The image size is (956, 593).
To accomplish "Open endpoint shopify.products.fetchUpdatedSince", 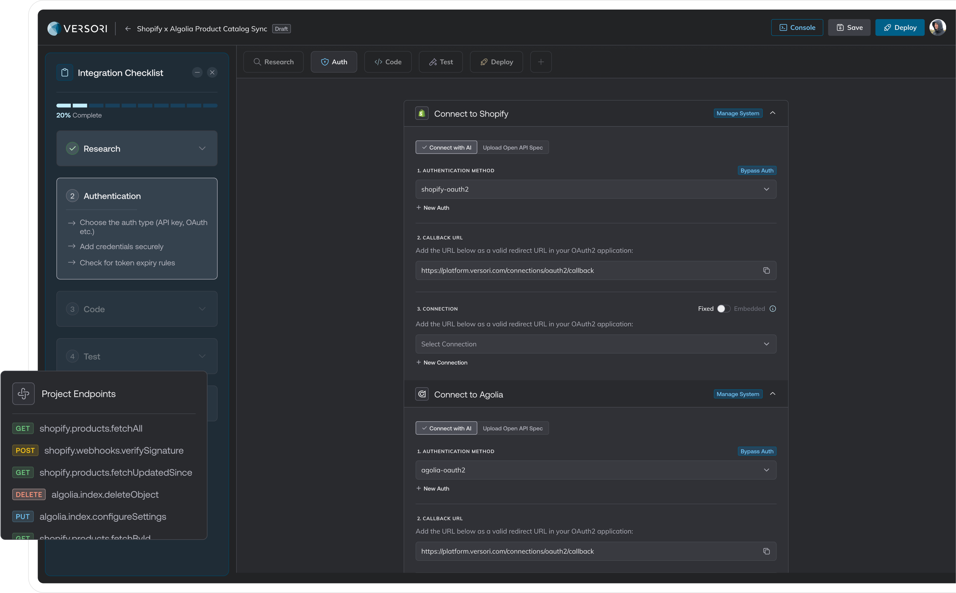I will point(116,472).
